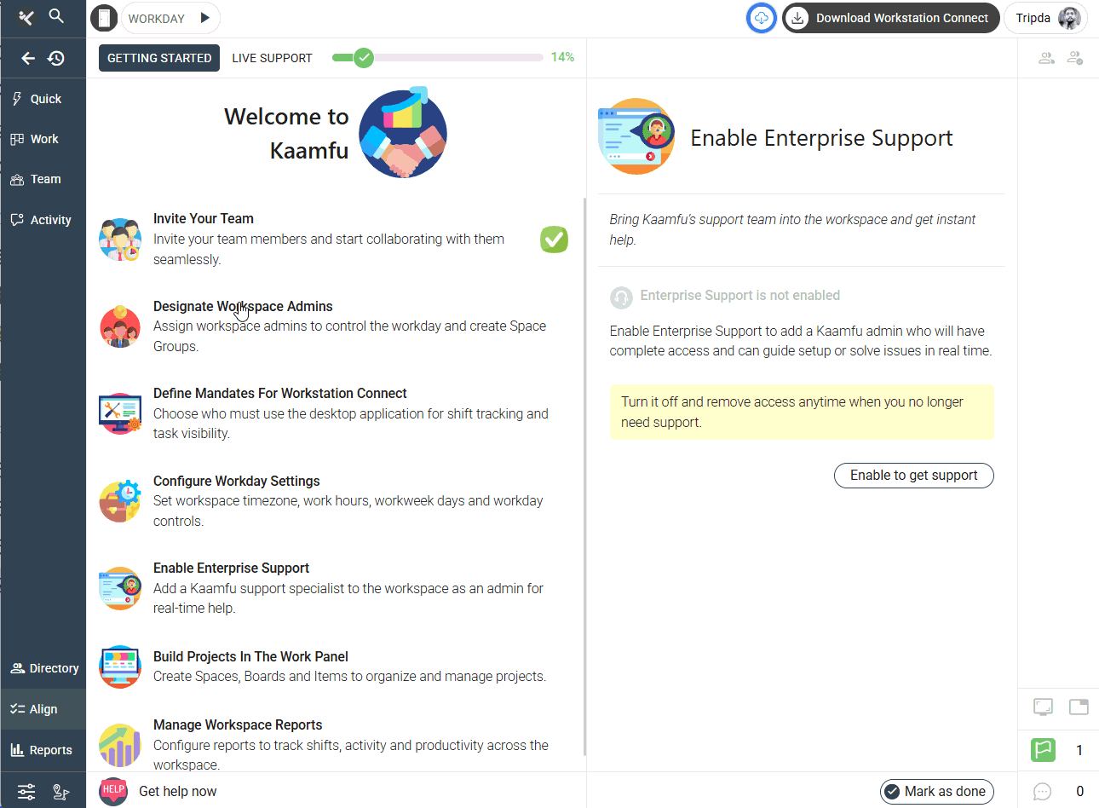1099x808 pixels.
Task: Toggle the workday switch icon beside WORKDAY
Action: [104, 18]
